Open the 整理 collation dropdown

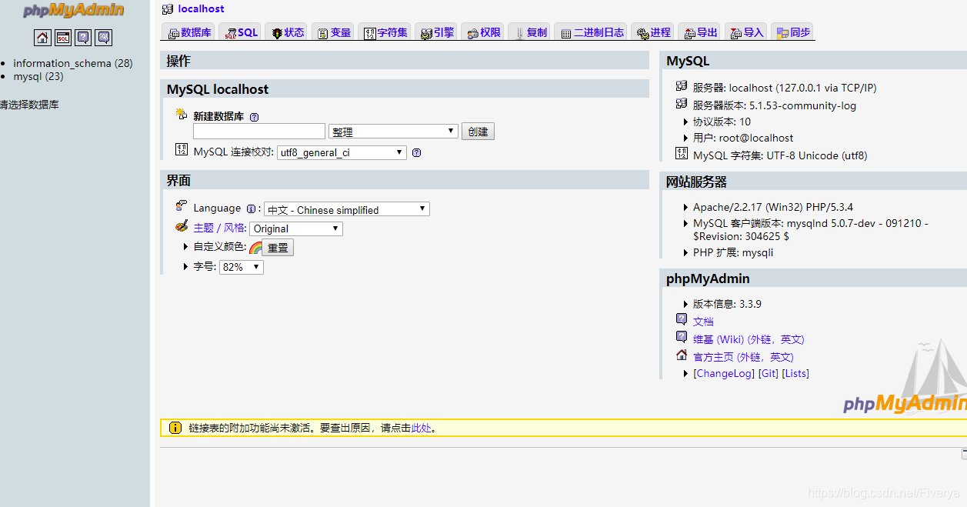click(x=393, y=132)
